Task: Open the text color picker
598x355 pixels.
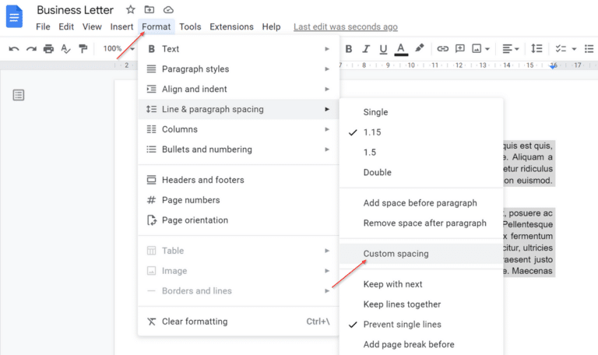Action: (401, 48)
